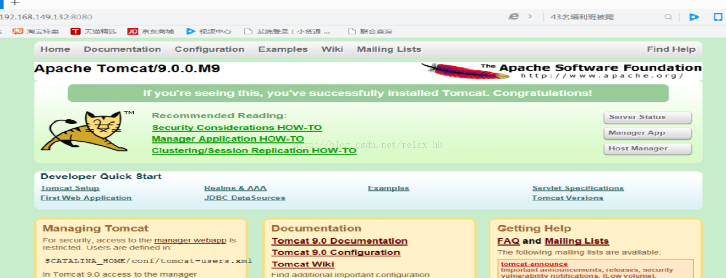Go to Home in Tomcat navigation

[x=55, y=49]
